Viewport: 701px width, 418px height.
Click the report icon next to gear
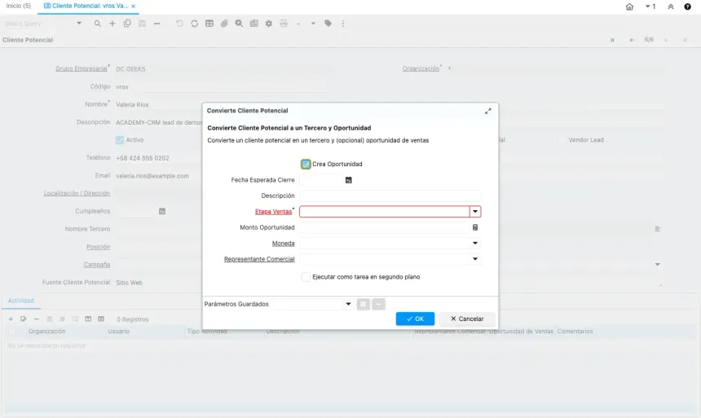pyautogui.click(x=254, y=24)
